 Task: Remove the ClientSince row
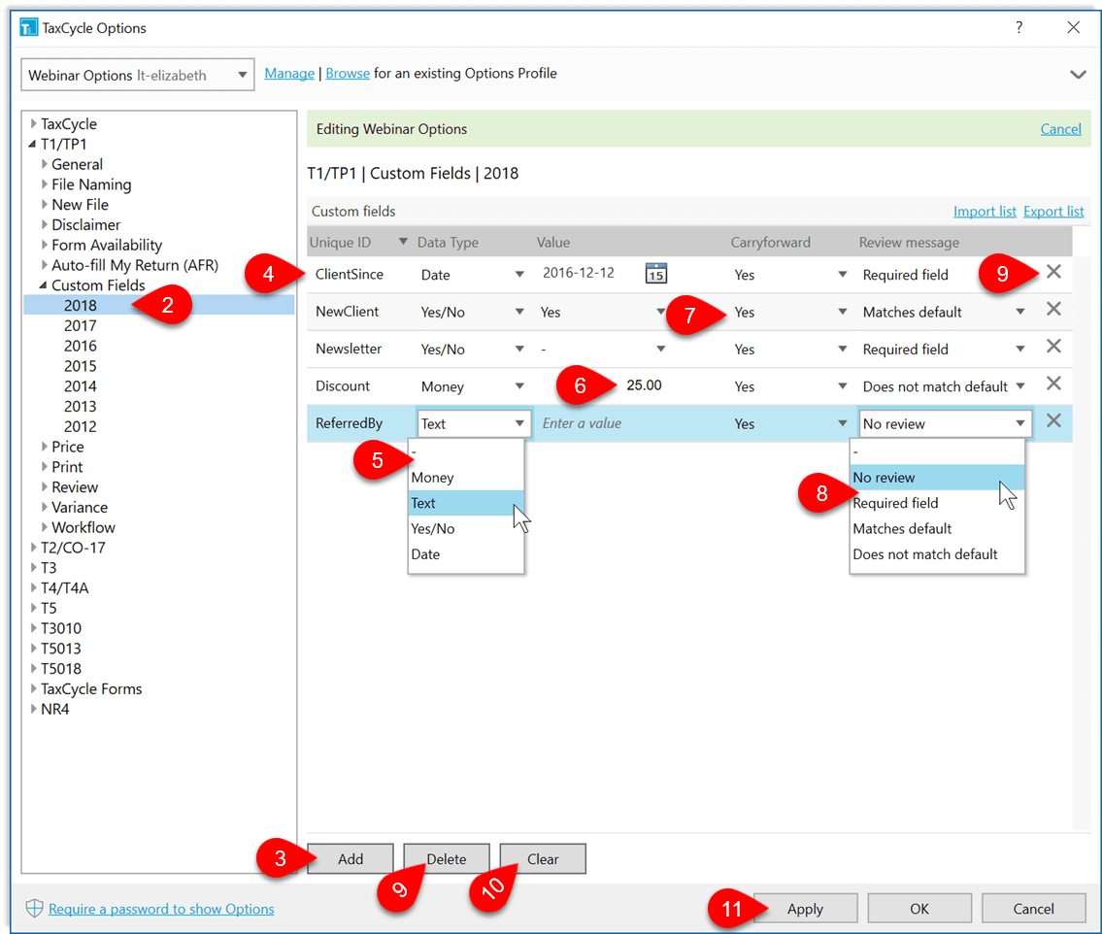pos(1053,272)
